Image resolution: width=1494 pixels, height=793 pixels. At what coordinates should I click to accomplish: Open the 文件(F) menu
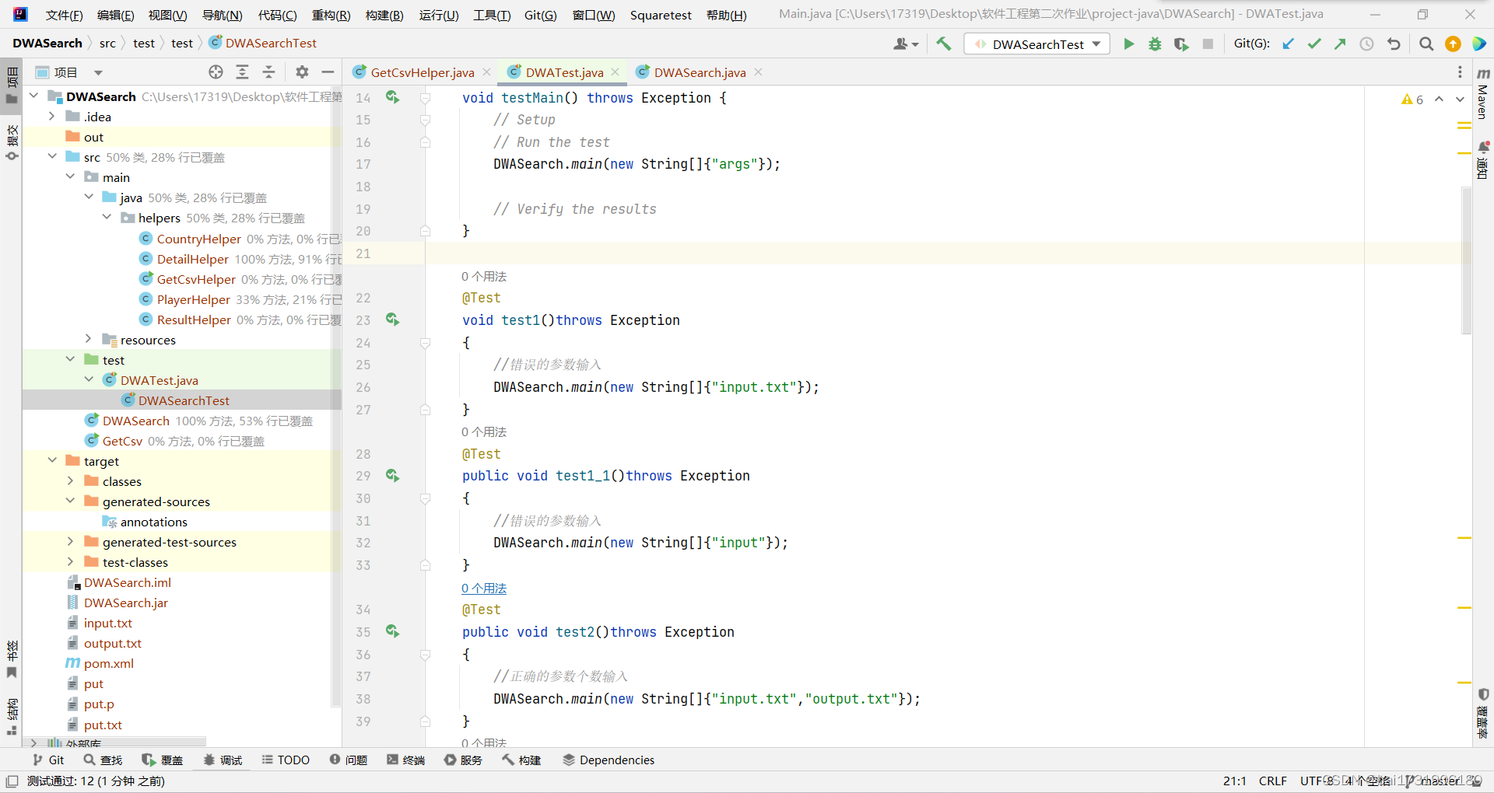(x=64, y=15)
